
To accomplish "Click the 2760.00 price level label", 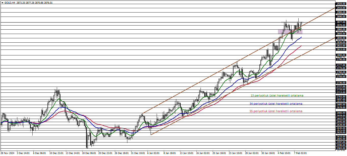I will tap(341, 72).
